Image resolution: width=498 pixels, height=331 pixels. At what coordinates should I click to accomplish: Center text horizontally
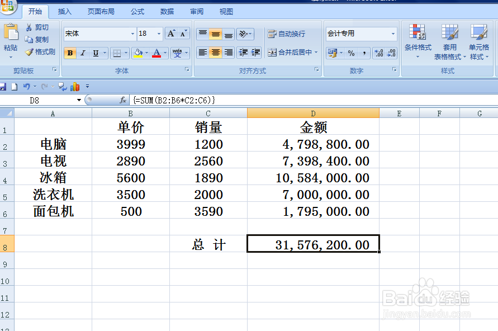(x=215, y=53)
